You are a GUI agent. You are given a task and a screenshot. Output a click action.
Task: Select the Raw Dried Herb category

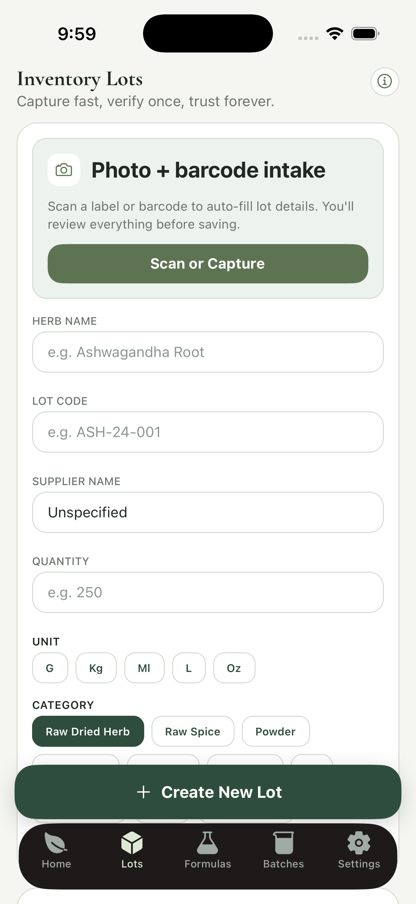click(88, 731)
